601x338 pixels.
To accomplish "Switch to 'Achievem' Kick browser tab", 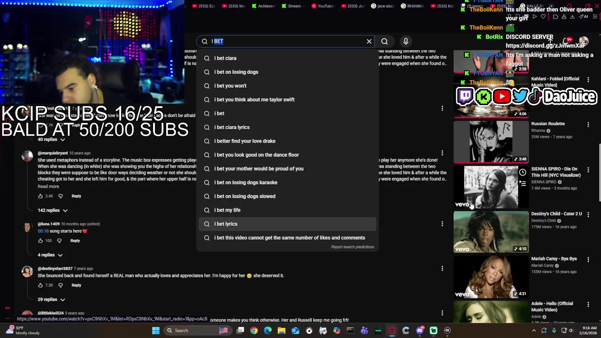I will [263, 6].
